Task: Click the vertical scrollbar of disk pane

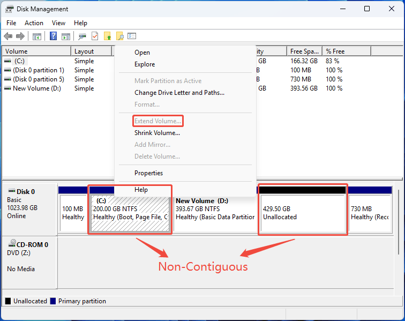Action: point(399,222)
